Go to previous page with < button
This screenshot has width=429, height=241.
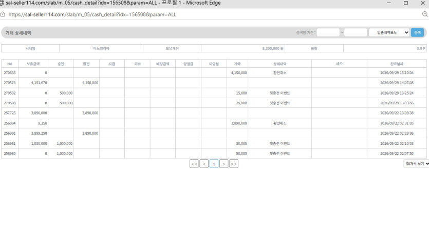tap(204, 164)
